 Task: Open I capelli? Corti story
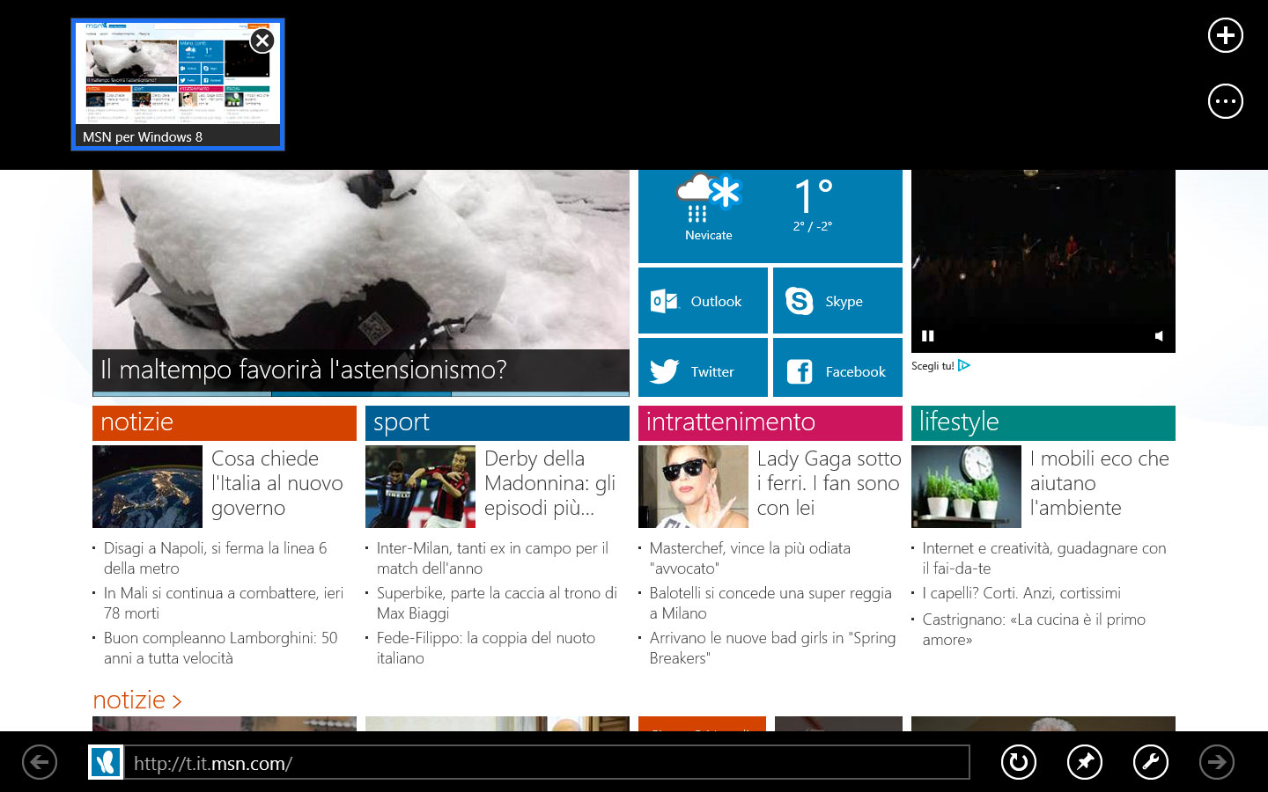point(1021,593)
